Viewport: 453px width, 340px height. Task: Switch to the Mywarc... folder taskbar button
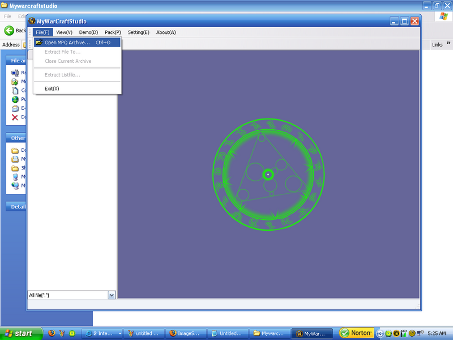269,333
